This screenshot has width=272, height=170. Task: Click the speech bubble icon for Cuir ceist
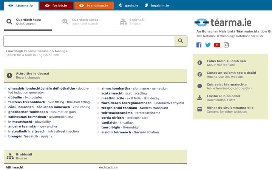point(200,86)
